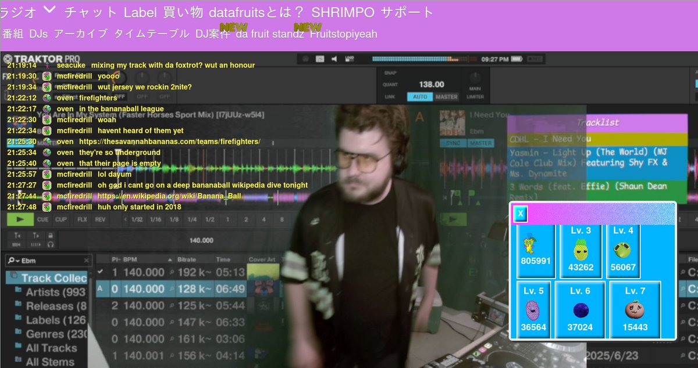This screenshot has width=698, height=368.
Task: Open All Tracks in browser tree
Action: click(46, 348)
